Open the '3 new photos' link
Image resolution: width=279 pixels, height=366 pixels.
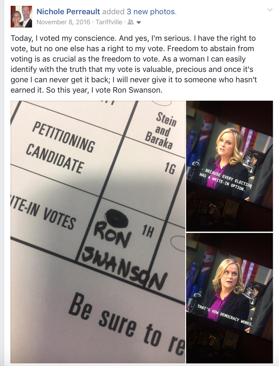pyautogui.click(x=151, y=11)
